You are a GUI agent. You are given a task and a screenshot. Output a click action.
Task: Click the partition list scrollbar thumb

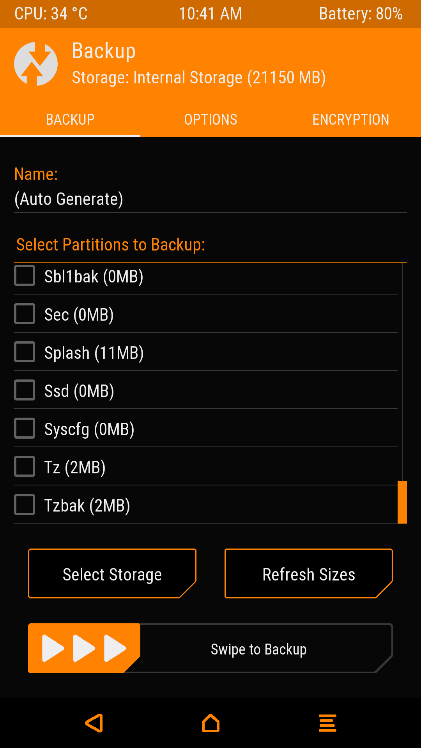402,502
